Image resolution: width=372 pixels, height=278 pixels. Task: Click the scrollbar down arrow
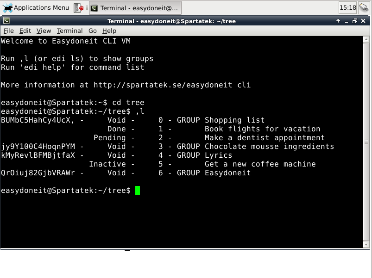pyautogui.click(x=366, y=244)
